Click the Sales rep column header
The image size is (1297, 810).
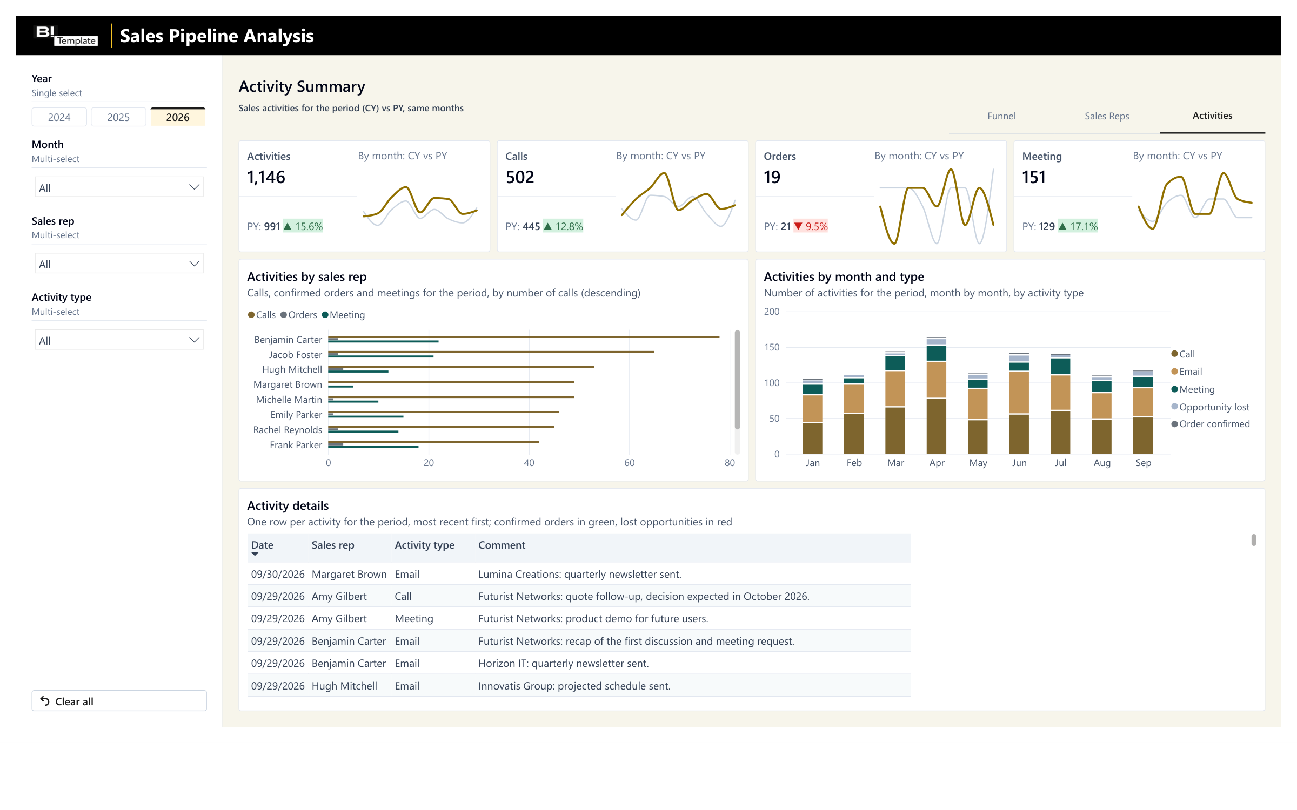click(x=333, y=545)
